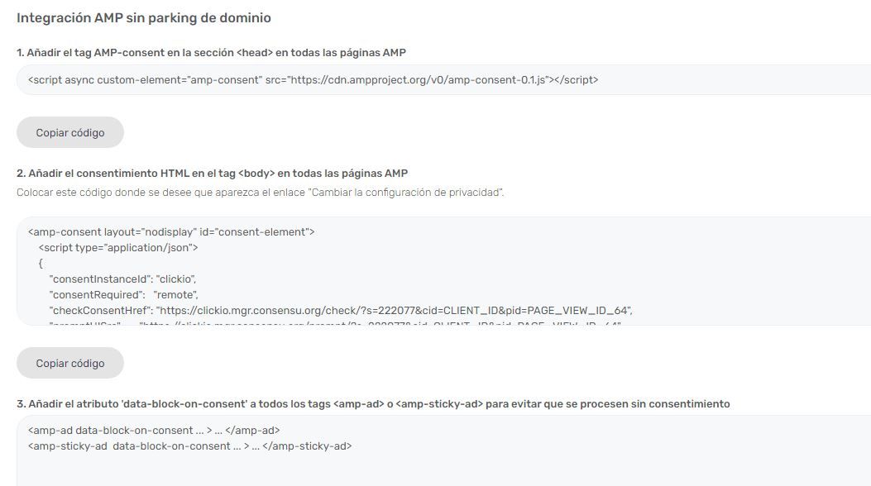Click the empty area below the amp-sticky-ad line
This screenshot has height=486, width=871.
444,469
